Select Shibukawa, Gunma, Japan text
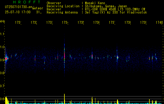Screen dimensions: 164x104 click(x=106, y=6)
